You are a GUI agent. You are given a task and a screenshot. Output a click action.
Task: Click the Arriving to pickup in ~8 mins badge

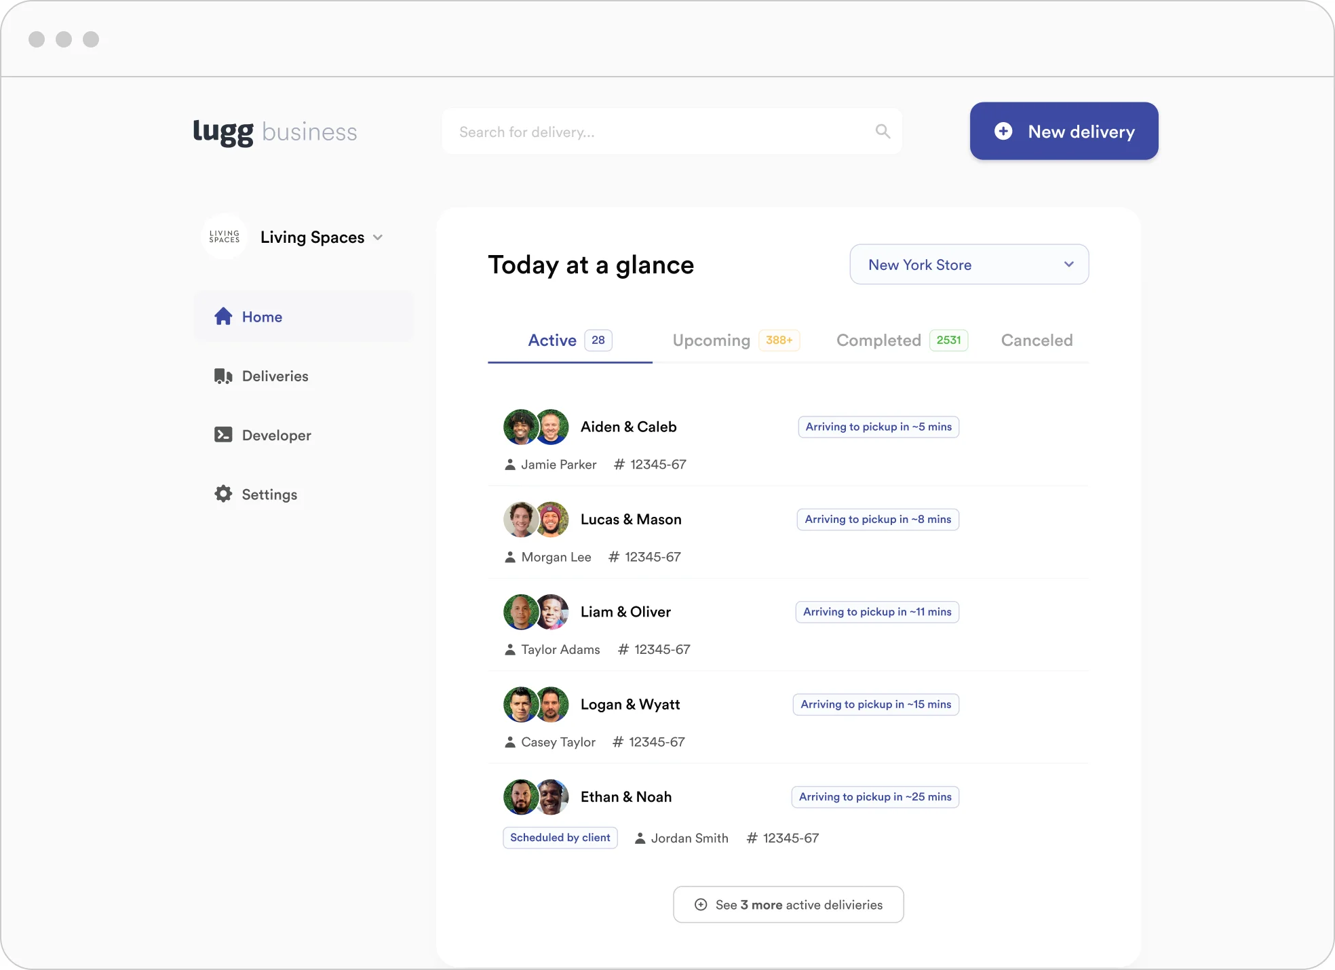878,520
